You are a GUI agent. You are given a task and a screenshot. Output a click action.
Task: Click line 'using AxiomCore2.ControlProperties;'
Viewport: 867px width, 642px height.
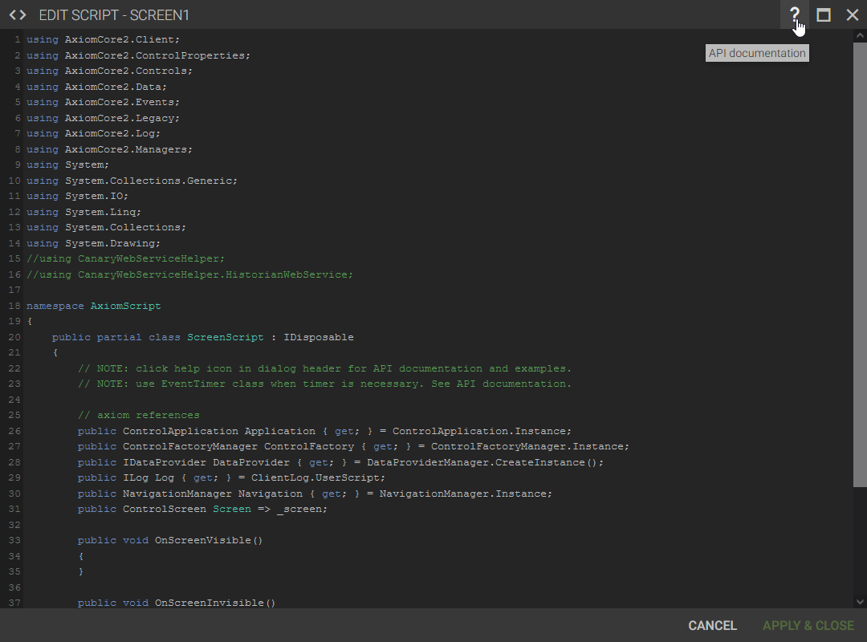pos(138,55)
